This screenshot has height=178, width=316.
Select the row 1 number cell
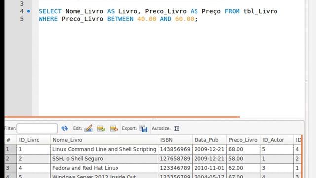pos(11,149)
